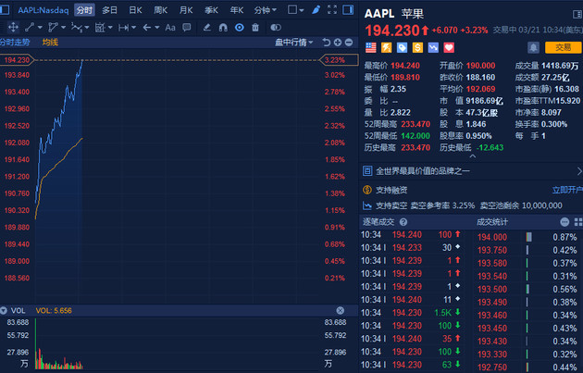
Task: Select the measurement range tool
Action: pyautogui.click(x=100, y=27)
